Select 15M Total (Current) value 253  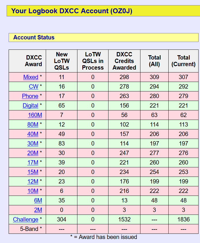[183, 172]
